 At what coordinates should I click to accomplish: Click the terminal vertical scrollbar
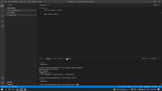click(161, 84)
